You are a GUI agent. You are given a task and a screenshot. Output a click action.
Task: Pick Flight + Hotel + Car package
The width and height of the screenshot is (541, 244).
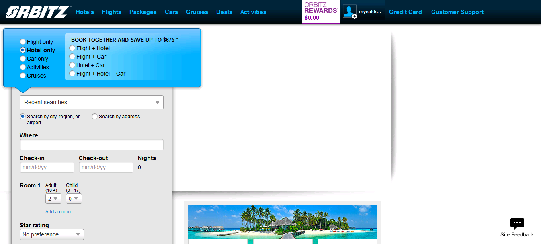tap(72, 74)
